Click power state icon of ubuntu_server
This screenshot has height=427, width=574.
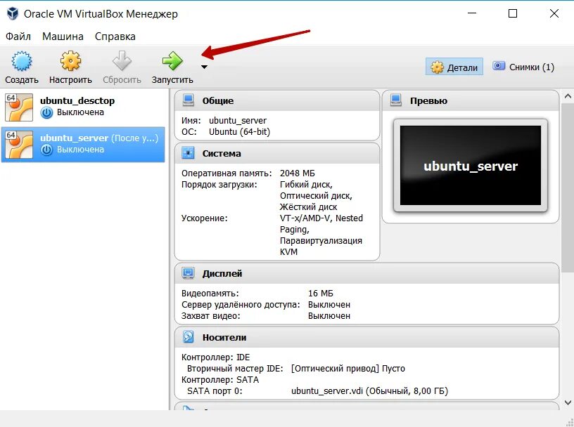tap(46, 150)
